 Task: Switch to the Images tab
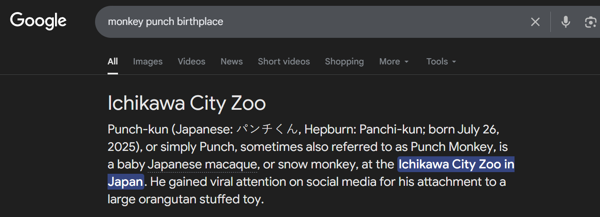pos(148,62)
